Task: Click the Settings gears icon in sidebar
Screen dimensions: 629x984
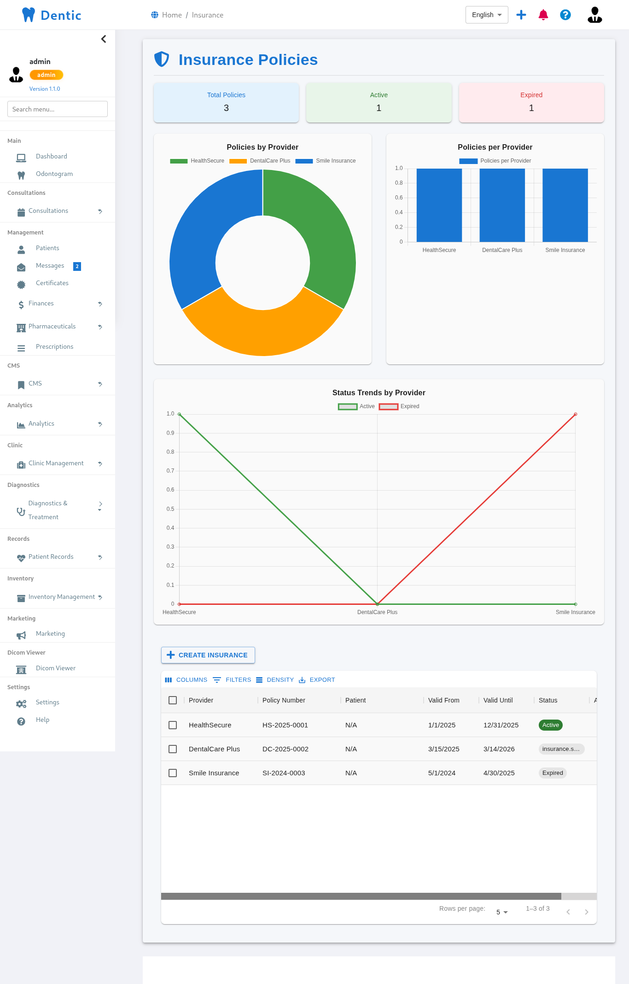Action: (21, 703)
